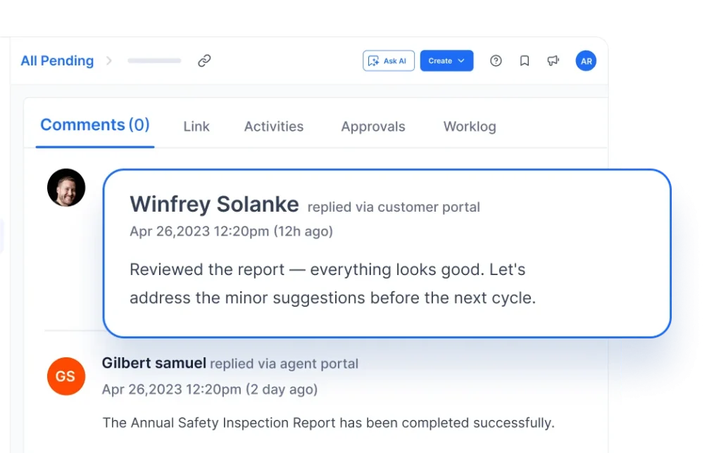Screen dimensions: 721x453
Task: Click the help question mark icon
Action: (496, 60)
